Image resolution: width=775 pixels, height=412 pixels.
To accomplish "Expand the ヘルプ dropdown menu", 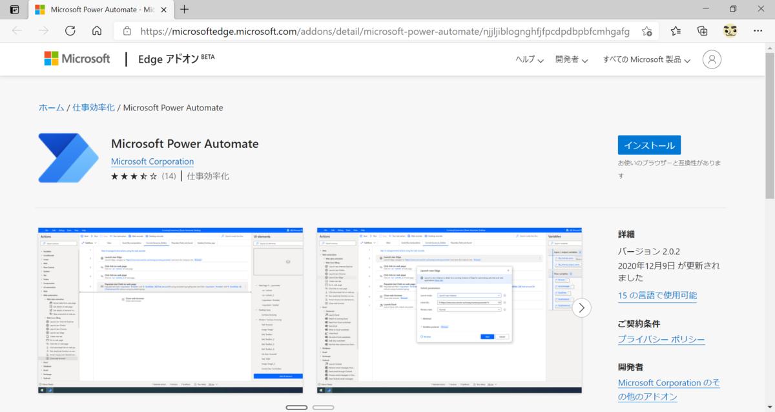I will [x=530, y=59].
